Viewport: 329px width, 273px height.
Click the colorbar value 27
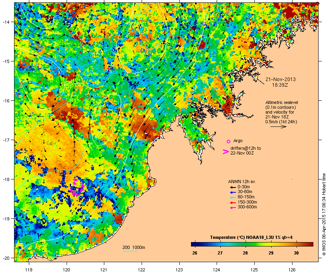click(x=220, y=253)
